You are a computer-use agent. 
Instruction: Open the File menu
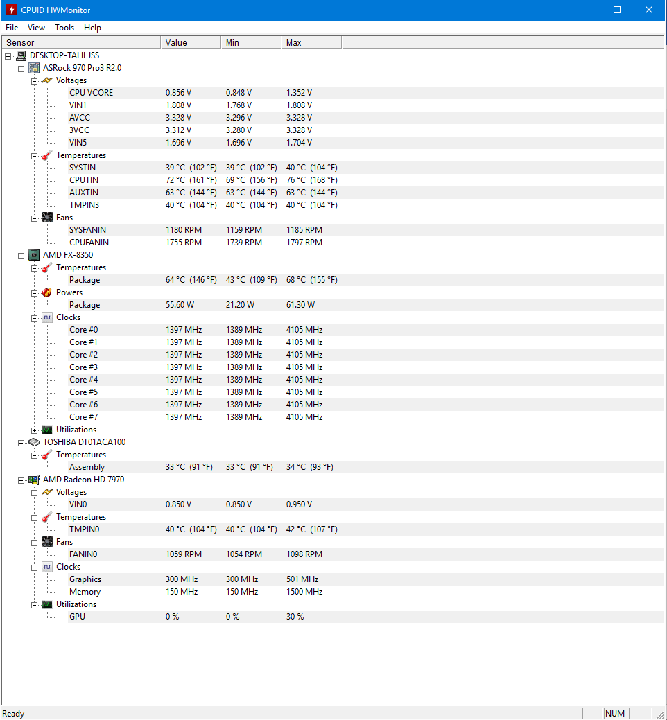tap(12, 28)
